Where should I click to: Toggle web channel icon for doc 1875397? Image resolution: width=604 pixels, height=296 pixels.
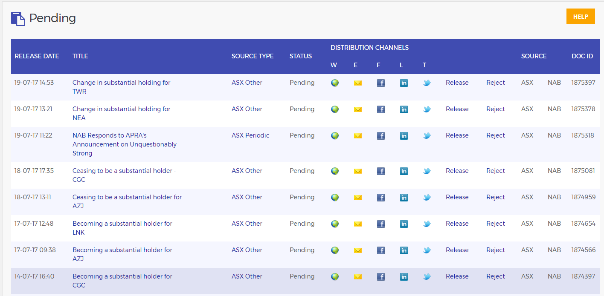[335, 83]
